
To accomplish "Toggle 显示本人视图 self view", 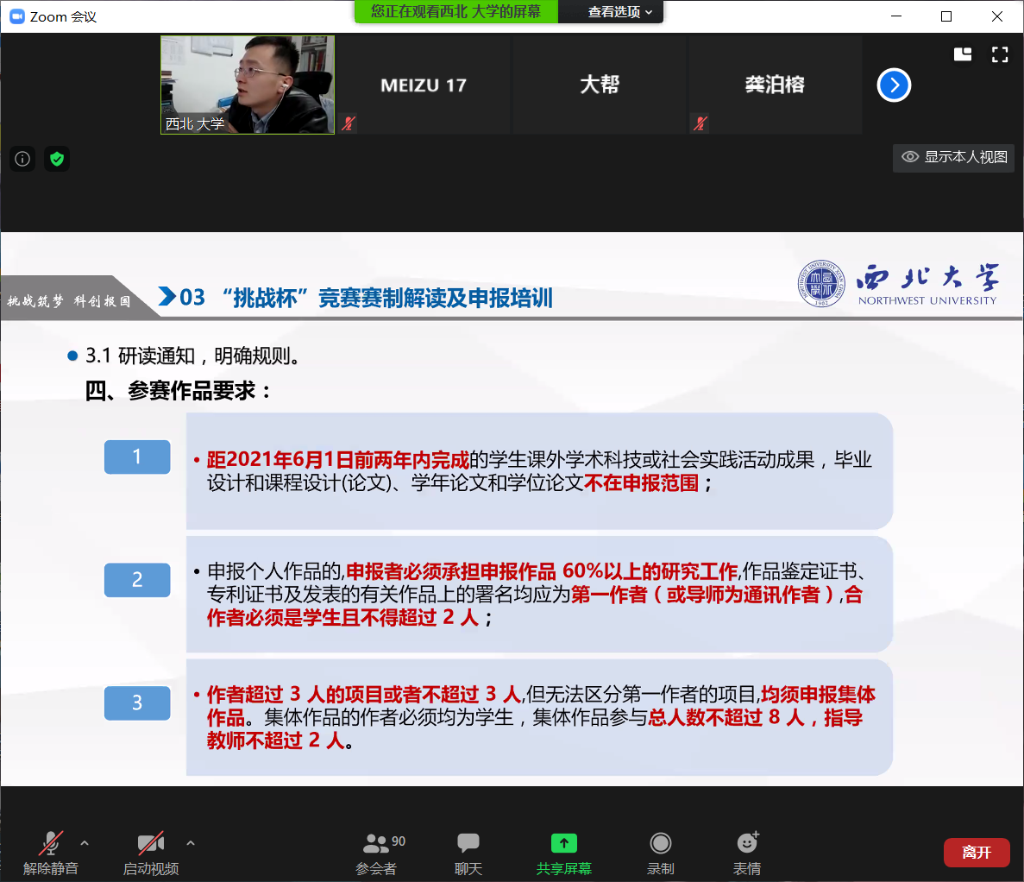I will coord(954,157).
